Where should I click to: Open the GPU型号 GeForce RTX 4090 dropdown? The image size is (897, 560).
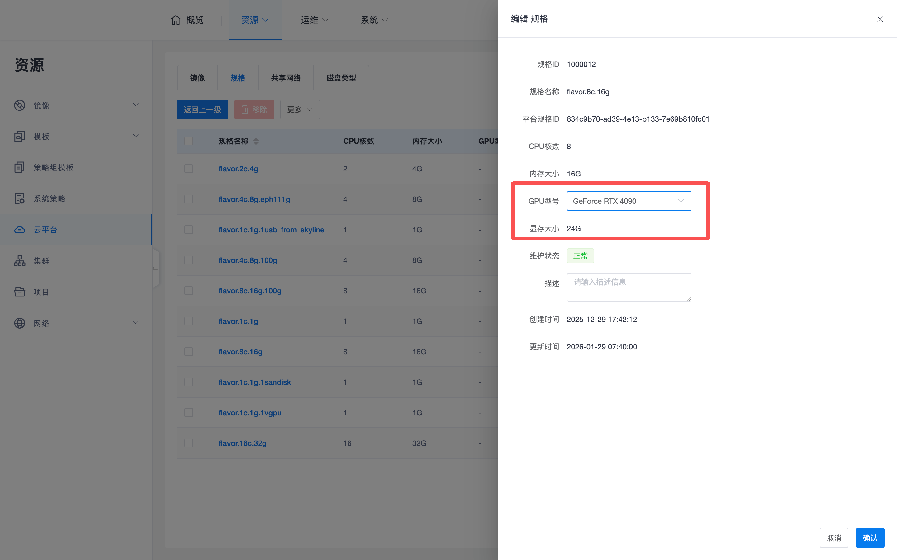pos(629,201)
